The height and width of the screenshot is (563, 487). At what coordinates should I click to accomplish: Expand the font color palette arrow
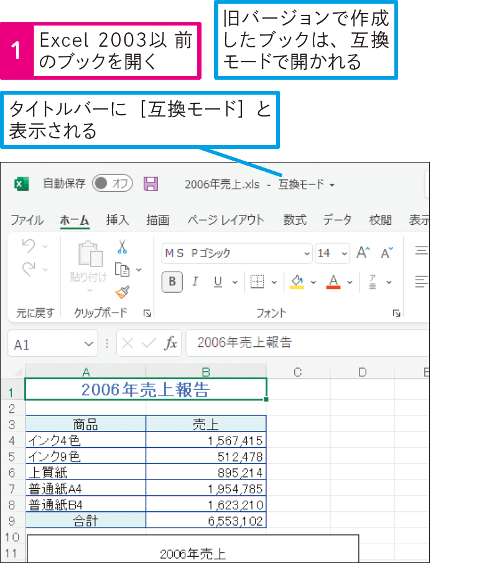pos(350,282)
